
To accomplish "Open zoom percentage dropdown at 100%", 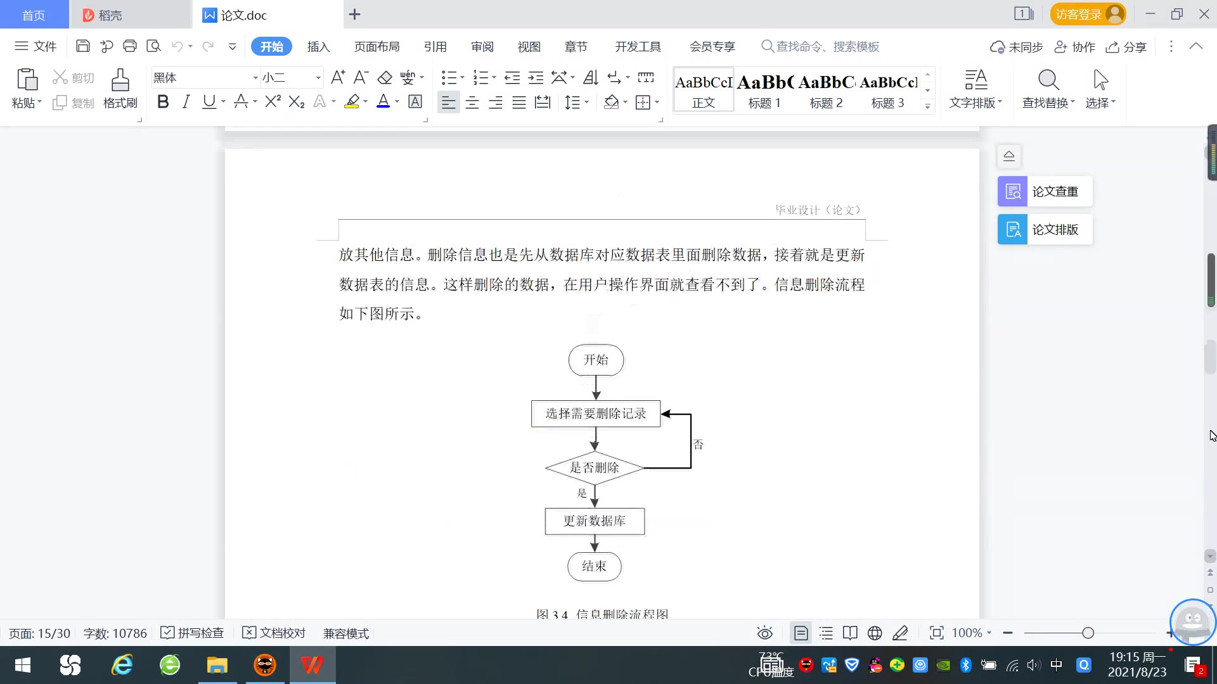I will [989, 633].
